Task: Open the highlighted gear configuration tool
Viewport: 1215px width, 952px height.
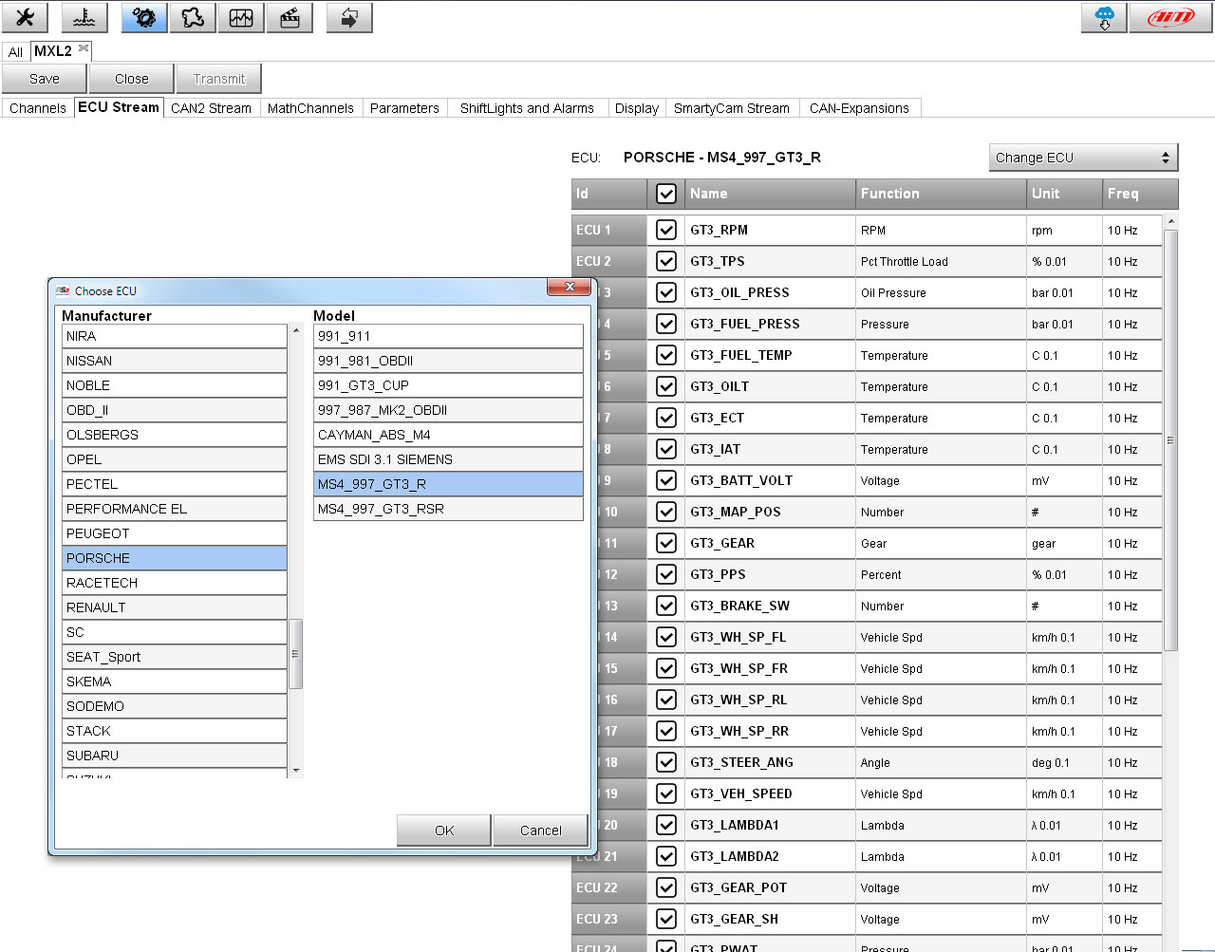Action: pyautogui.click(x=143, y=17)
